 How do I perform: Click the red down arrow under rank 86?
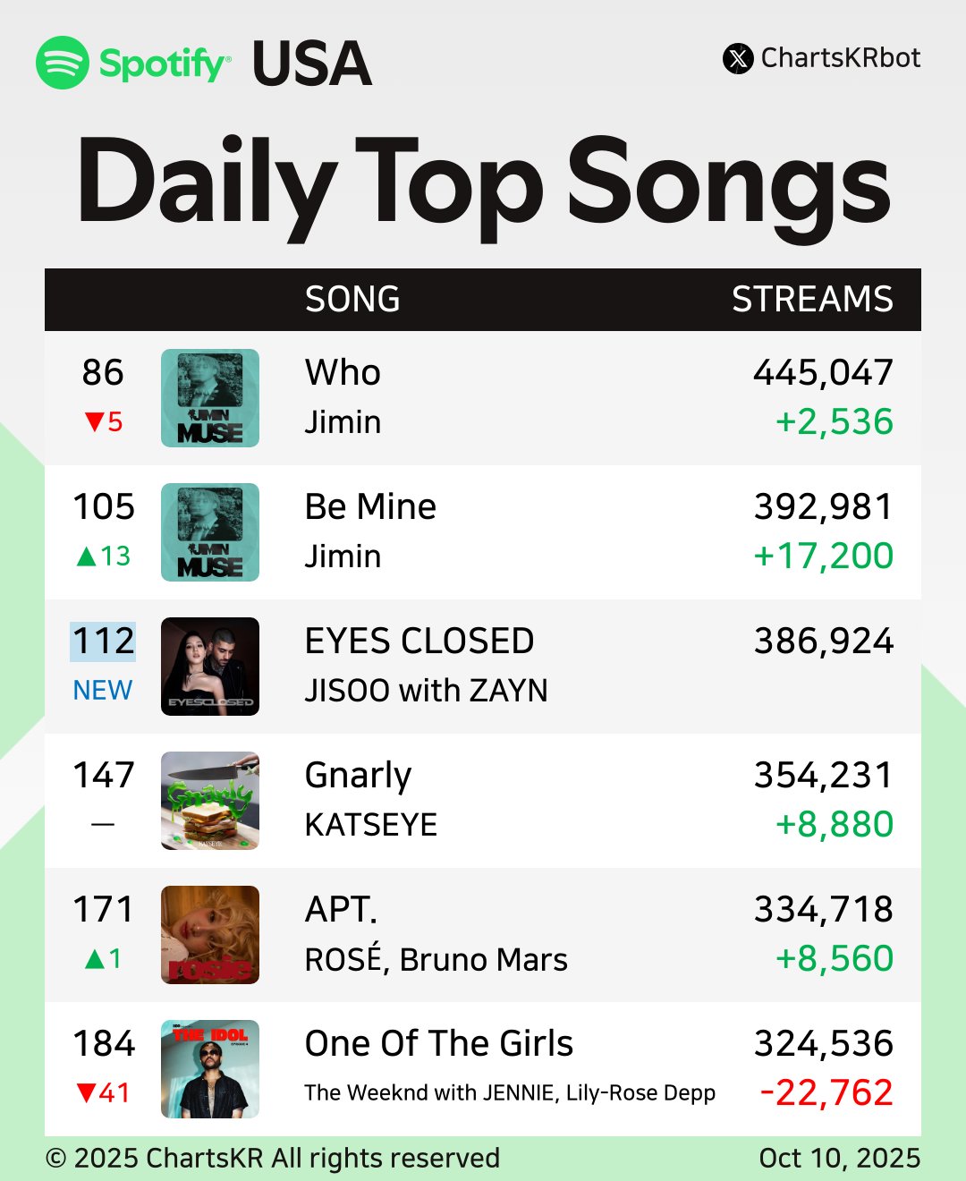coord(94,421)
